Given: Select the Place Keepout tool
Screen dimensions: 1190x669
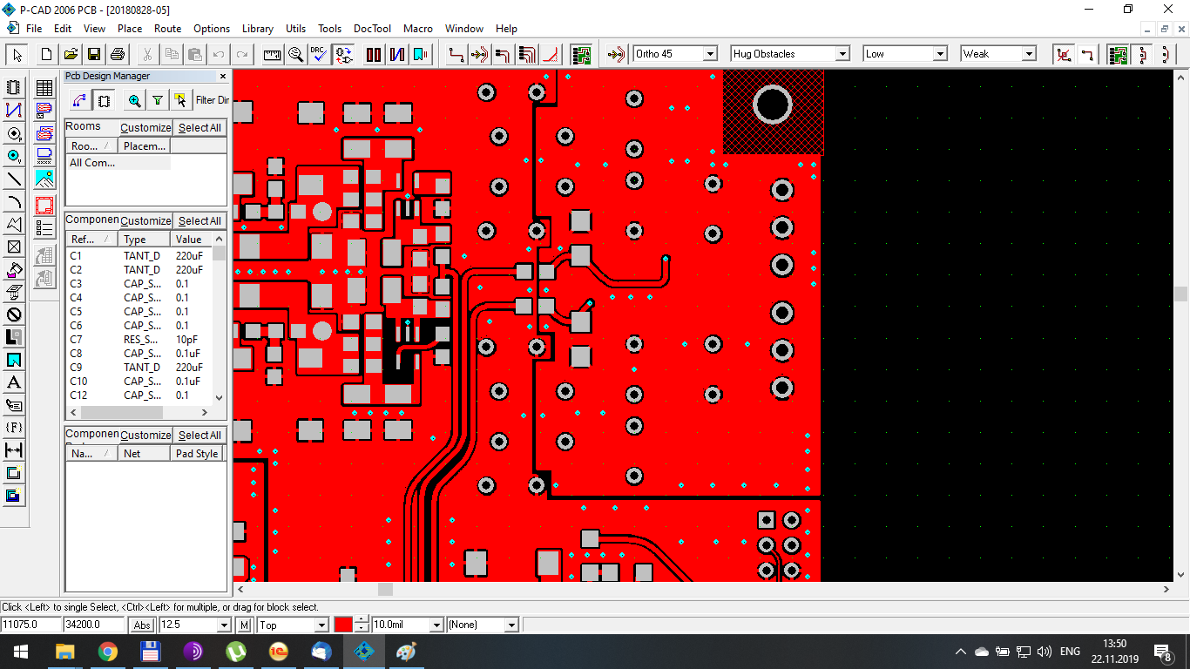Looking at the screenshot, I should point(14,314).
